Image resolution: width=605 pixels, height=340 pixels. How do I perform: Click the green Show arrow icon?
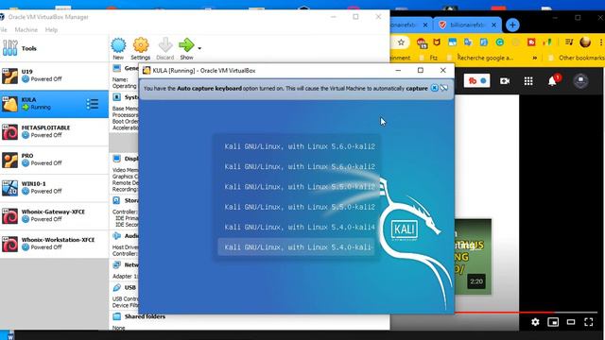(x=186, y=45)
